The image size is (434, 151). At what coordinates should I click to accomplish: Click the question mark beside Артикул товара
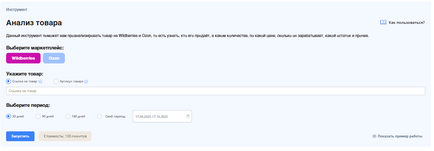point(86,82)
